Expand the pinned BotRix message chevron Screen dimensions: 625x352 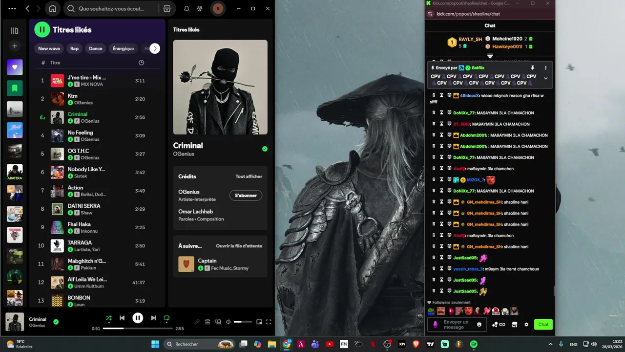coord(545,78)
